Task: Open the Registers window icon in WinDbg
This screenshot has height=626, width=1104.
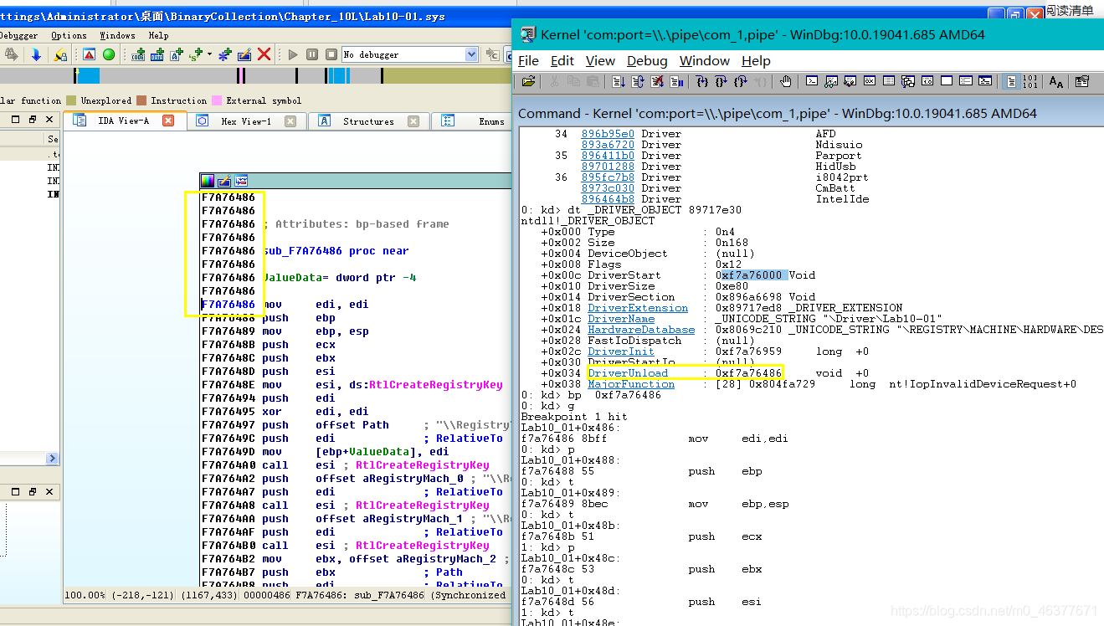Action: coord(870,81)
